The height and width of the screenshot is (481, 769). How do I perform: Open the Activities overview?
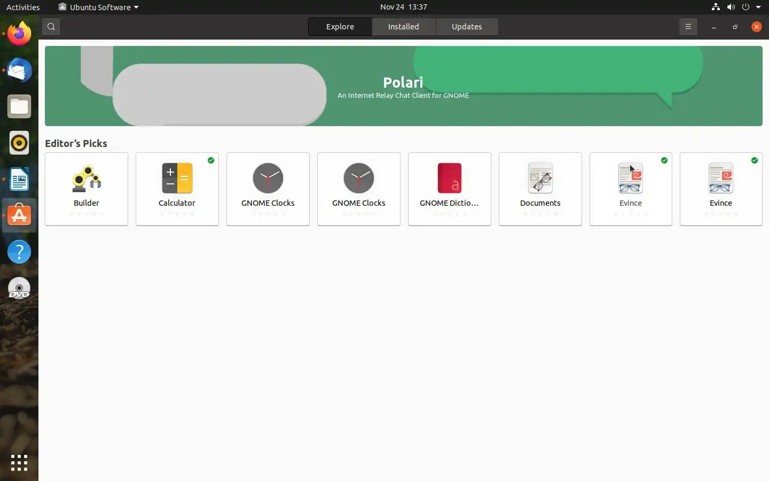(x=23, y=7)
